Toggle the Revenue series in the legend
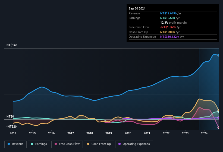The width and height of the screenshot is (223, 152). pyautogui.click(x=15, y=144)
